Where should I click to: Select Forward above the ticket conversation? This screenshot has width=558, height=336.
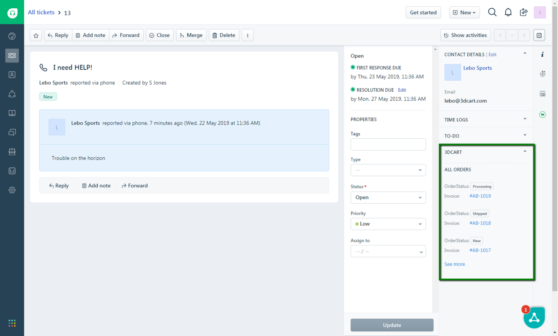134,185
